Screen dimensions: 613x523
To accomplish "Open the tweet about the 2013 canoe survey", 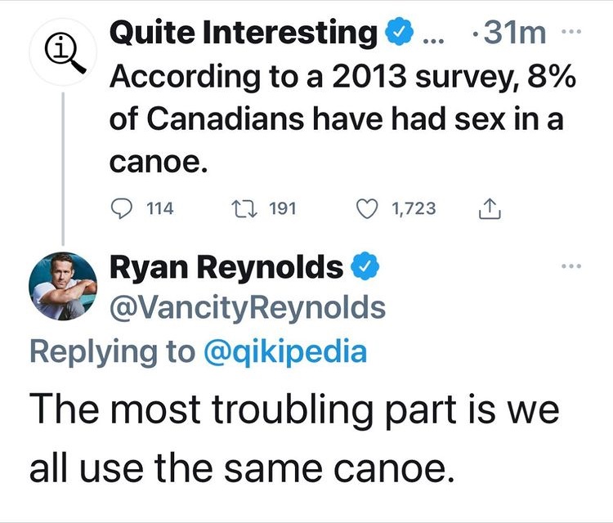I will coord(335,117).
